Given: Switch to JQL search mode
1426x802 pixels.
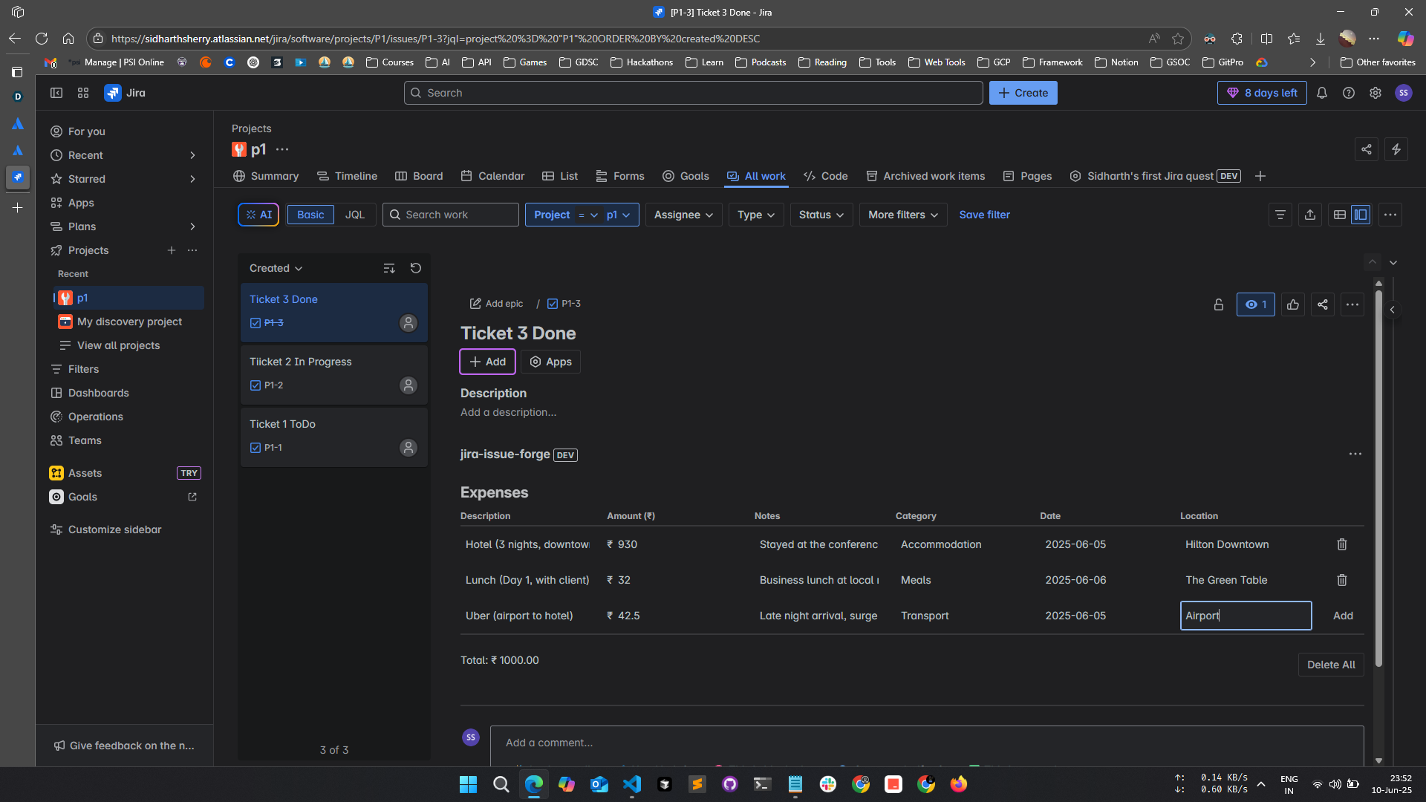Looking at the screenshot, I should [x=355, y=215].
